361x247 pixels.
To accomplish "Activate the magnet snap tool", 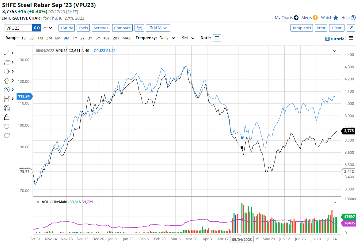I will [7, 108].
